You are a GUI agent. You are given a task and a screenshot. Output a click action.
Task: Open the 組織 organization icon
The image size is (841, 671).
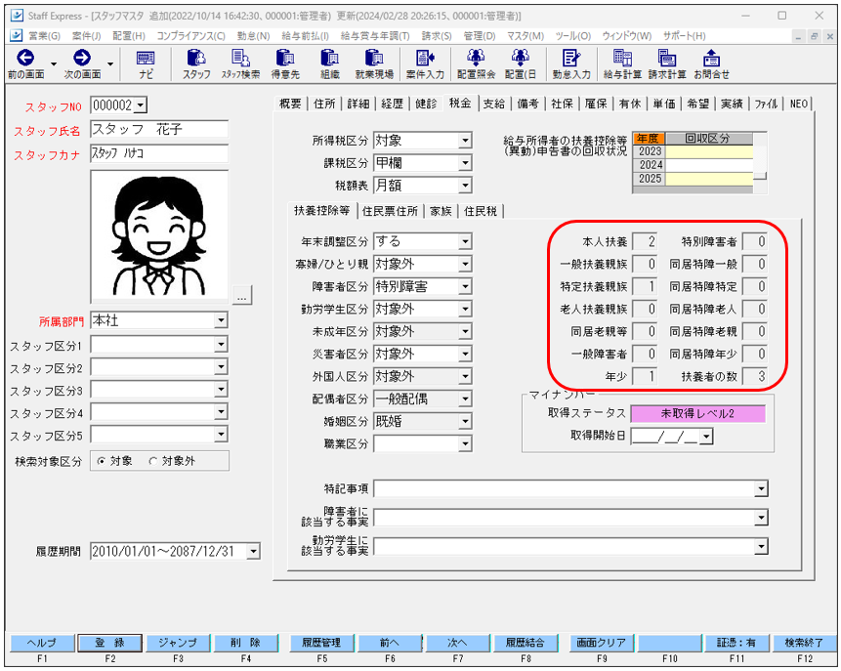(x=329, y=63)
